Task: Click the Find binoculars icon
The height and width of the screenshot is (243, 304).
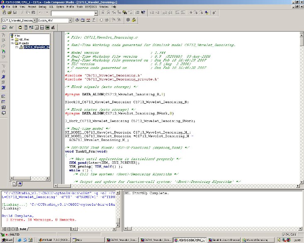Action: [103, 12]
